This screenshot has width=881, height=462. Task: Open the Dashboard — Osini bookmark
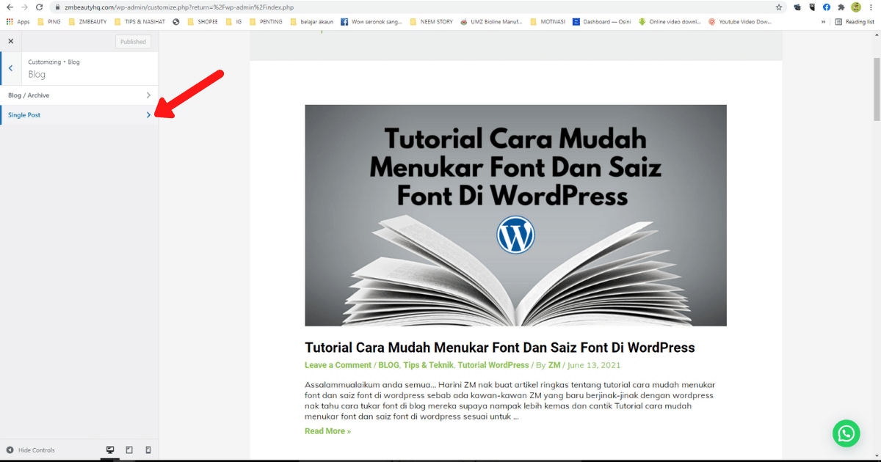coord(602,22)
